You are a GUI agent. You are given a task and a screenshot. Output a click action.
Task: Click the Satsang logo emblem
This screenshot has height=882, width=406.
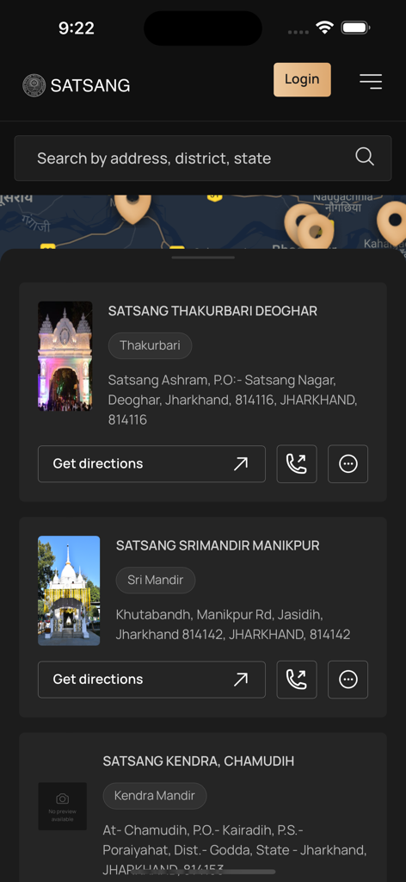[34, 85]
